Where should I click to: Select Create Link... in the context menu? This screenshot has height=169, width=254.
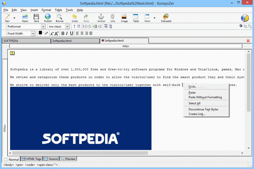tap(197, 114)
